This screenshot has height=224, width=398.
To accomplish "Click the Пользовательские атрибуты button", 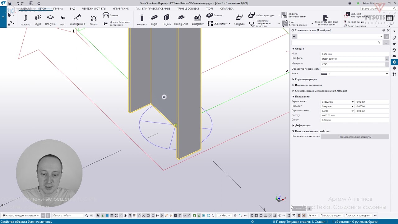I will click(x=355, y=137).
